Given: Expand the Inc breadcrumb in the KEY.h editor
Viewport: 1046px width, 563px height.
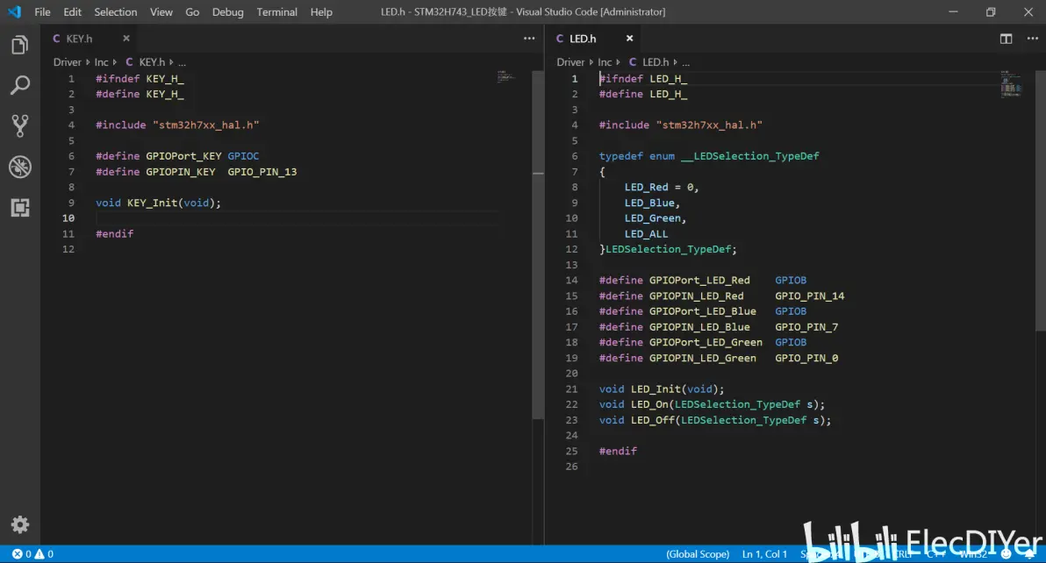Looking at the screenshot, I should (102, 62).
